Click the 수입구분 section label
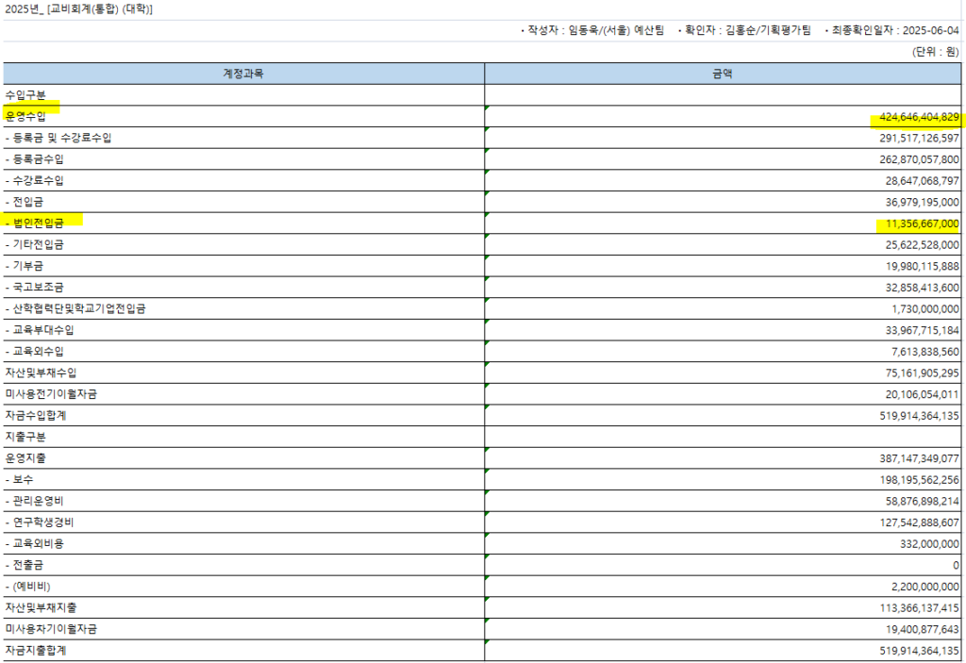This screenshot has width=966, height=663. pos(25,94)
